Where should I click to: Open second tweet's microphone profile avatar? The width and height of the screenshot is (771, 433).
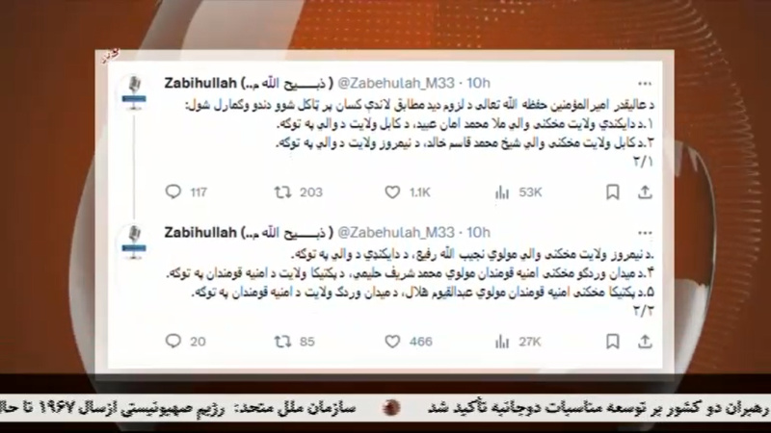click(134, 242)
